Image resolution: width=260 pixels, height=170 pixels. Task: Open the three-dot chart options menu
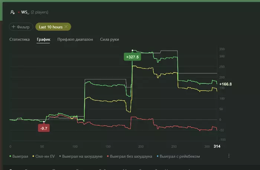pyautogui.click(x=229, y=156)
